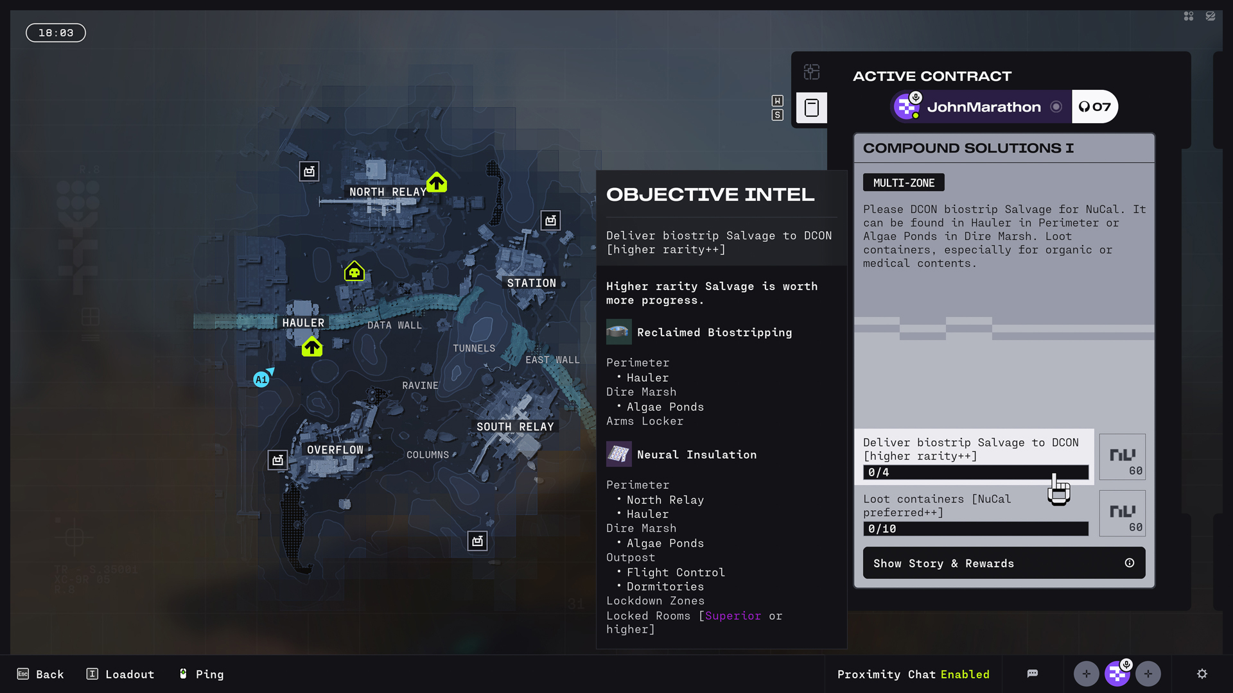Click the camera marker near North Relay
Screen dimensions: 1233x693
(x=309, y=171)
